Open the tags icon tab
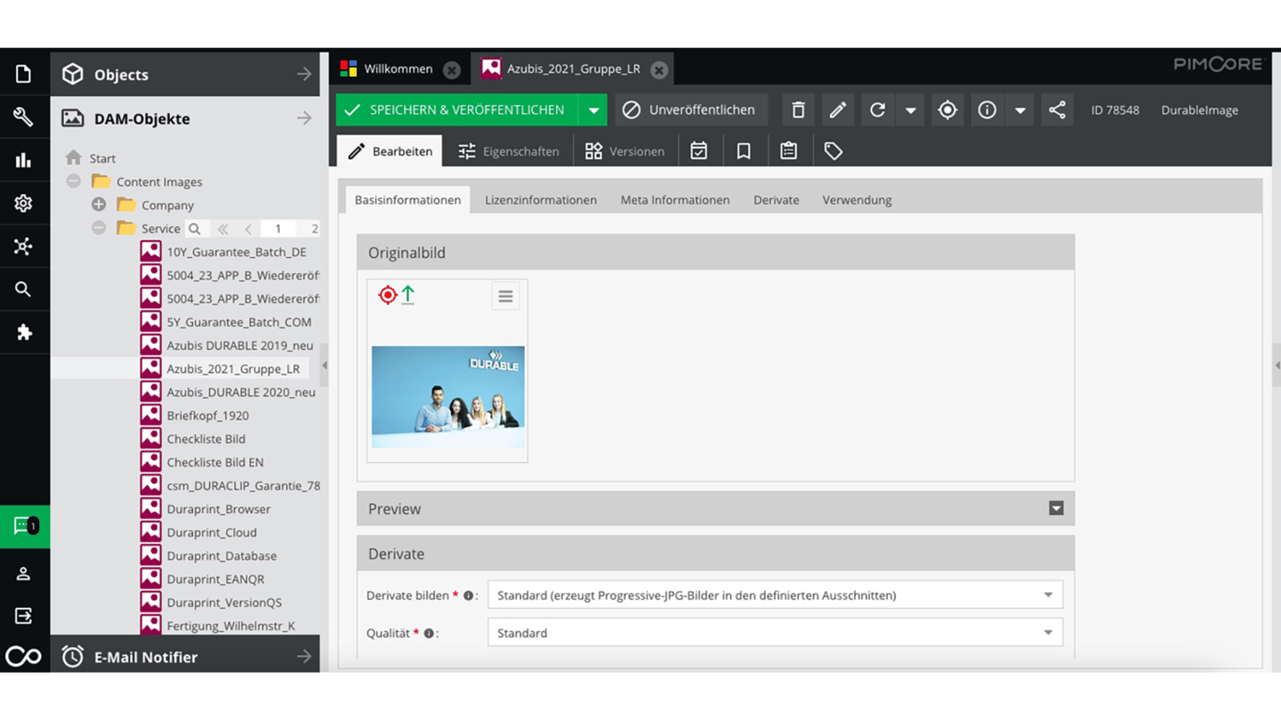1281x721 pixels. click(x=833, y=151)
